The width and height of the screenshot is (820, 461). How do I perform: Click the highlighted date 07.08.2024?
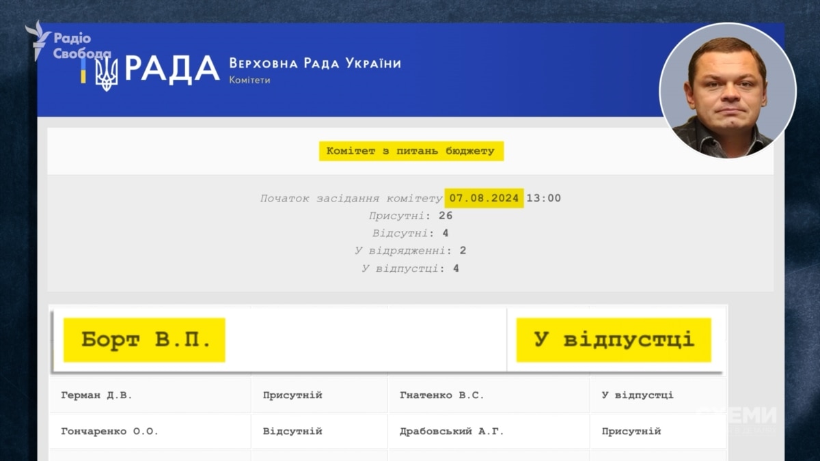(484, 198)
